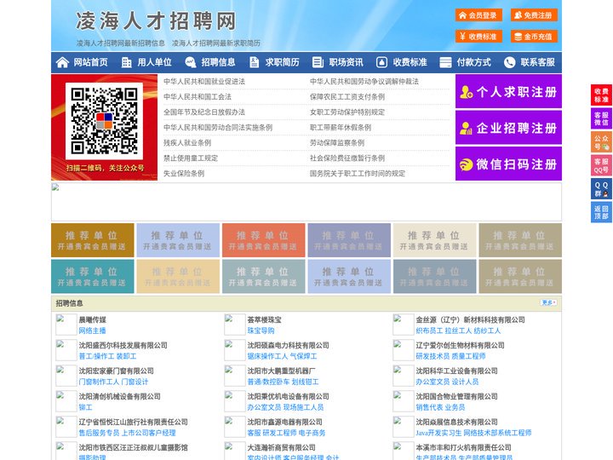
Task: Open company 沈阳盛西尔科技发展有限公司
Action: tap(123, 345)
